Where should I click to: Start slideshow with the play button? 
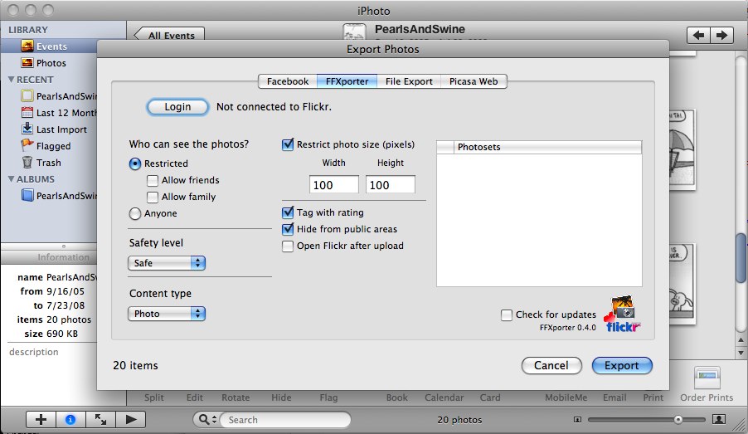[130, 420]
